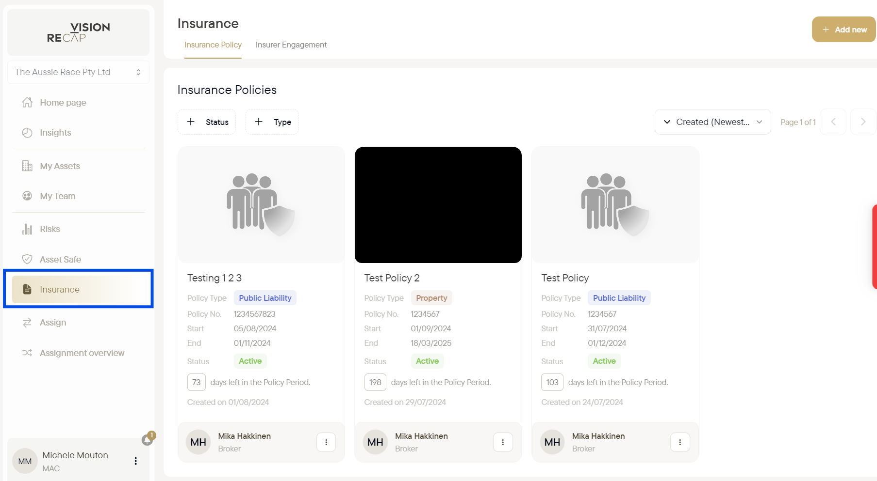Click the end date 18/03/2025
The height and width of the screenshot is (481, 877).
point(431,343)
